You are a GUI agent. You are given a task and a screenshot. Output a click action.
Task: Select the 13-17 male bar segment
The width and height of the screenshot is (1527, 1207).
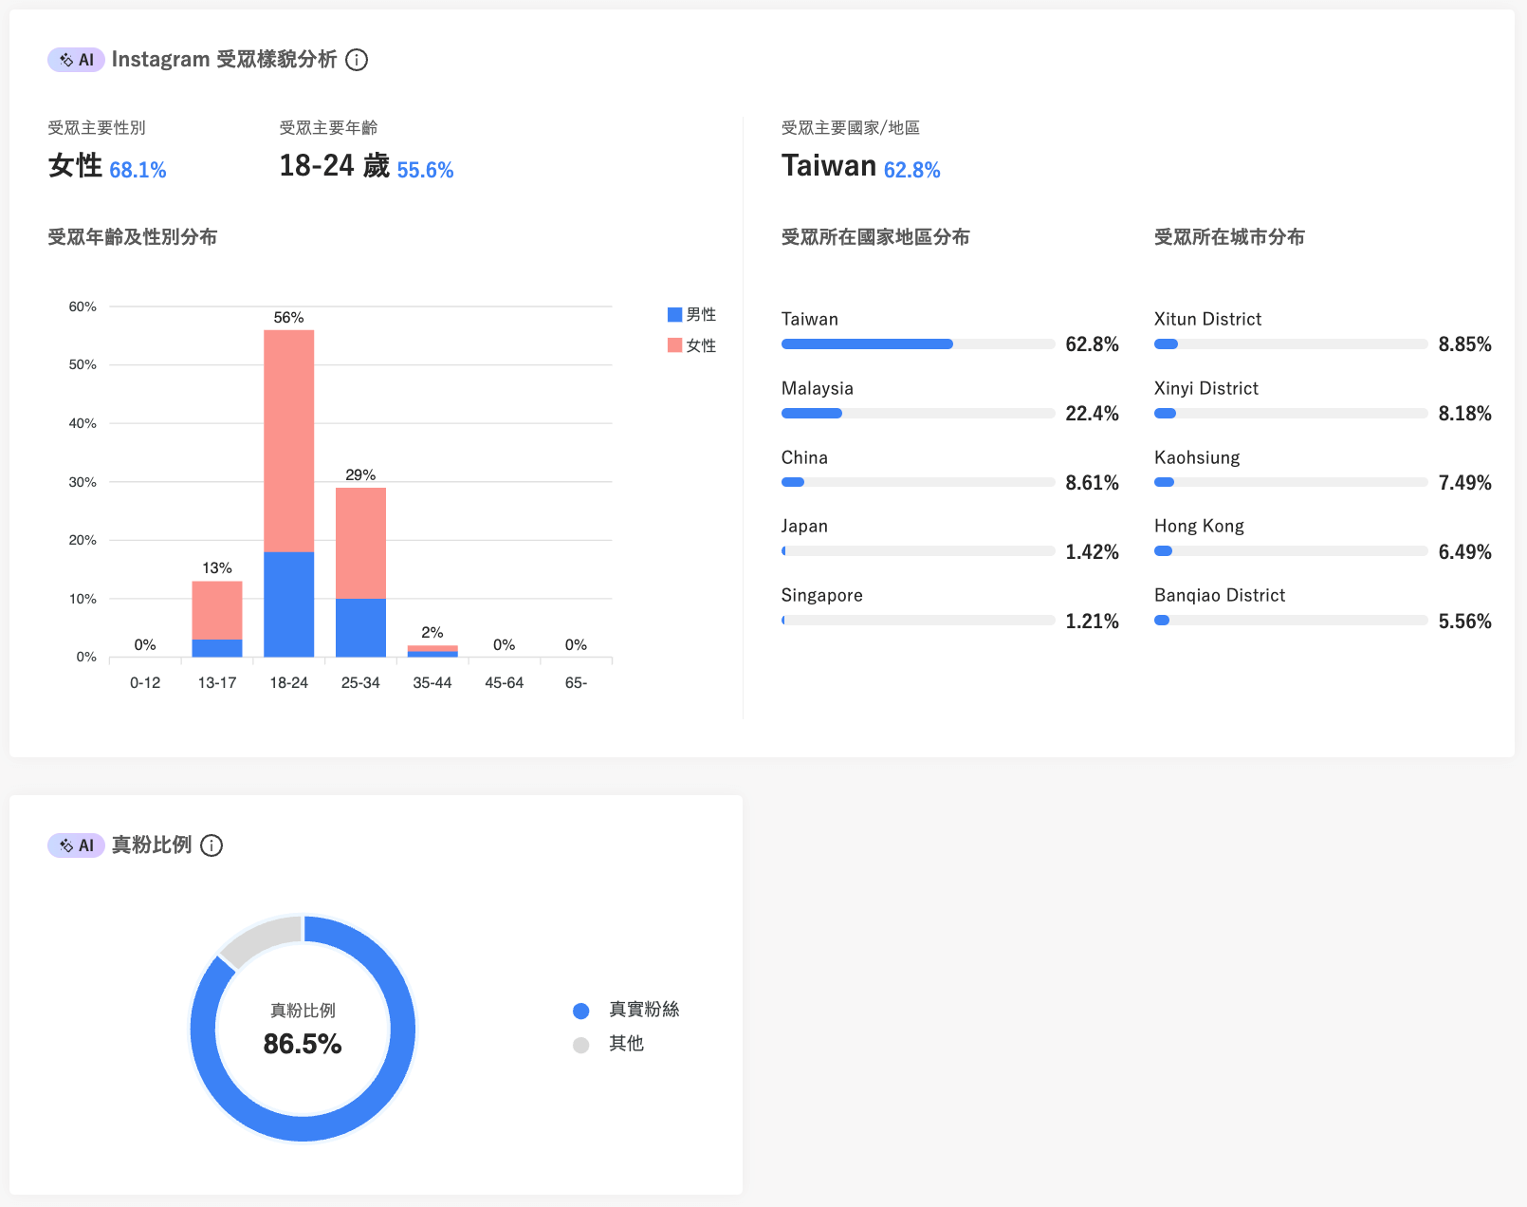217,648
